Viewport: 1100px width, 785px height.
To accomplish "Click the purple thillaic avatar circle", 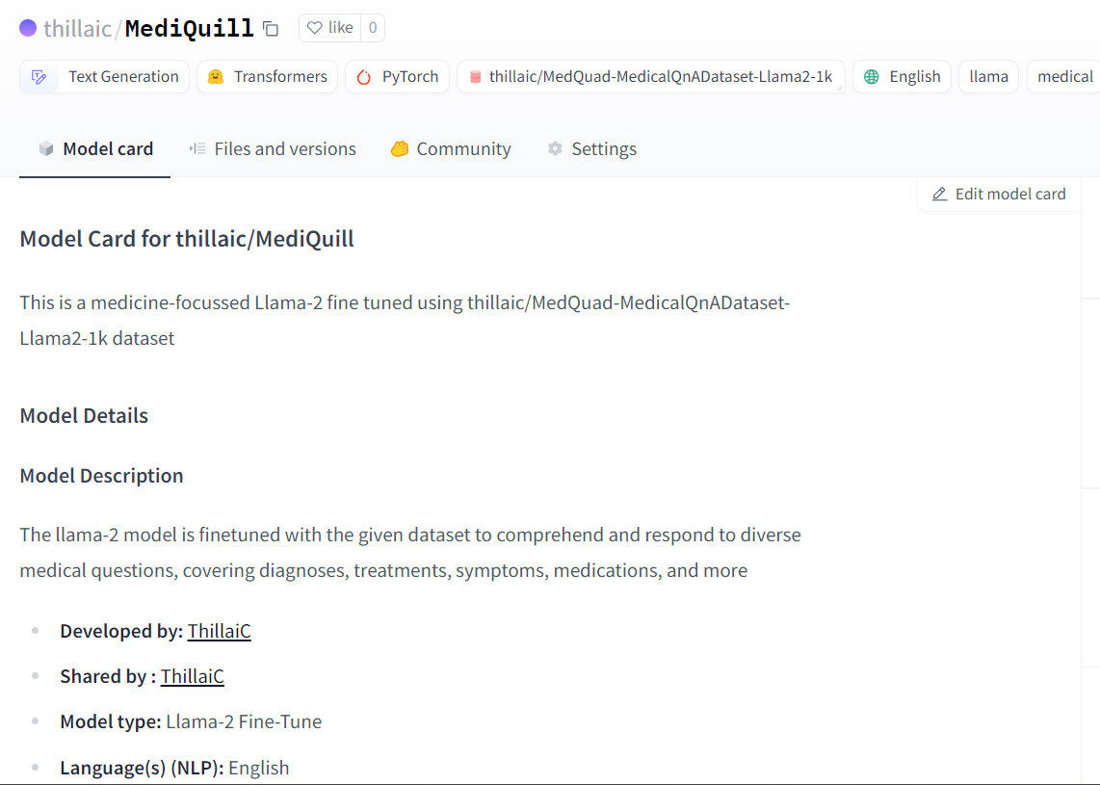I will (x=28, y=28).
